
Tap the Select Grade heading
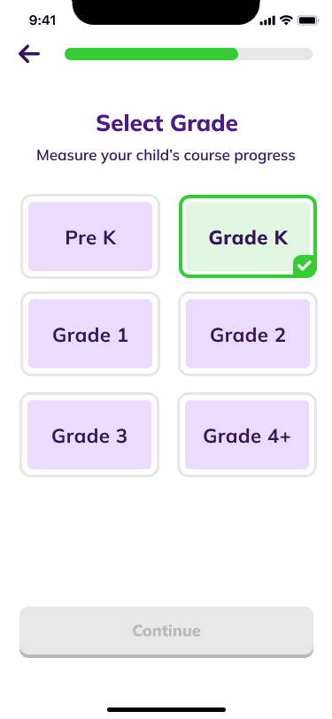click(x=166, y=124)
